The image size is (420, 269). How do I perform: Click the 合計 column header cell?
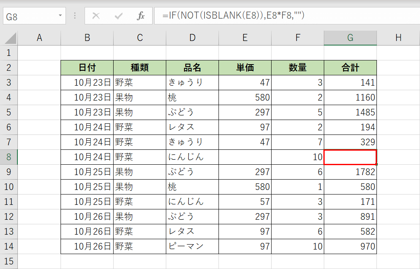click(x=350, y=67)
